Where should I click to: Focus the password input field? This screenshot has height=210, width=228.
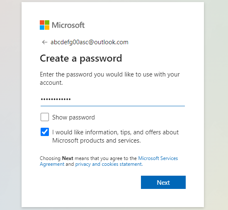(x=113, y=99)
